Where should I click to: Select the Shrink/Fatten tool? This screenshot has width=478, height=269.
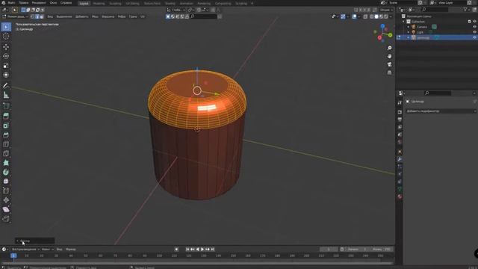coord(6,200)
